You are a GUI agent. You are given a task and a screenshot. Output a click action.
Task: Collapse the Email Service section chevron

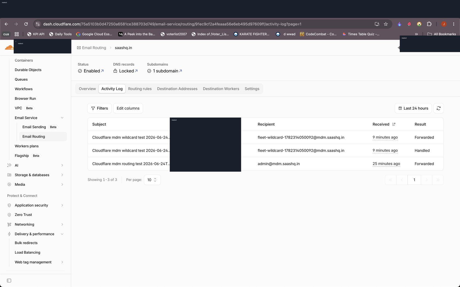[x=62, y=118]
